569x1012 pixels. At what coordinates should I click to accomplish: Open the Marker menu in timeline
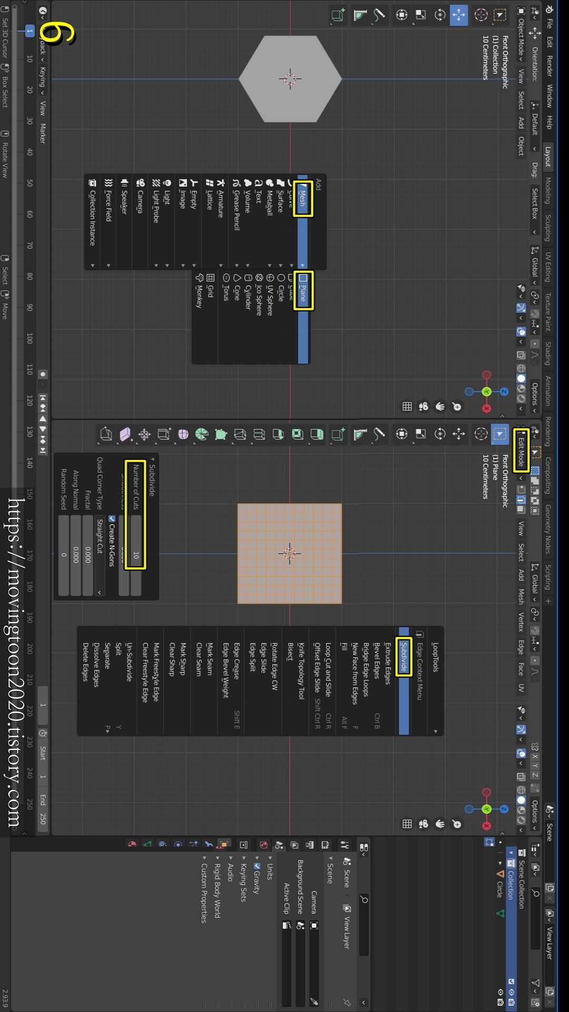tap(43, 133)
